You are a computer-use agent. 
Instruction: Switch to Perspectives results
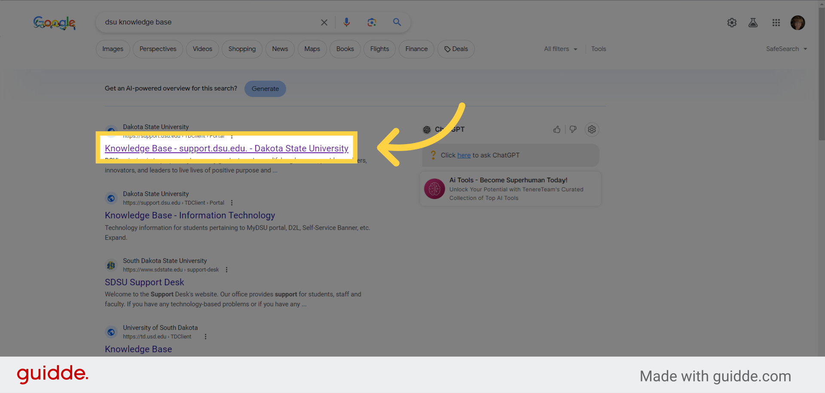[158, 49]
